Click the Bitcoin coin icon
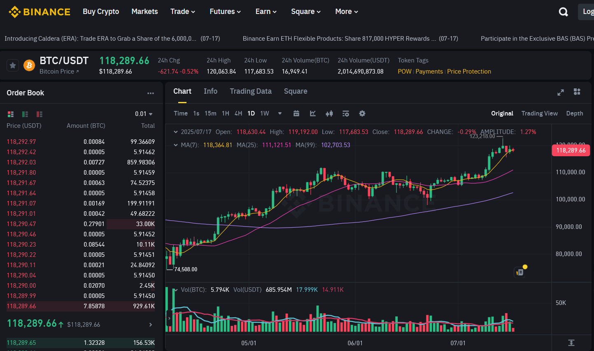 29,65
